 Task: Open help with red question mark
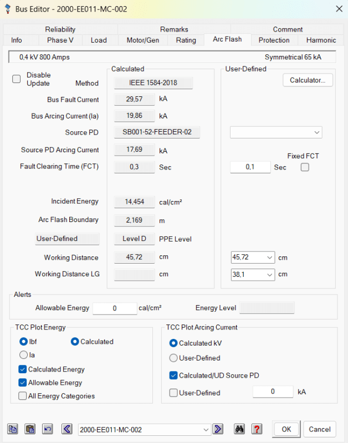pos(257,429)
